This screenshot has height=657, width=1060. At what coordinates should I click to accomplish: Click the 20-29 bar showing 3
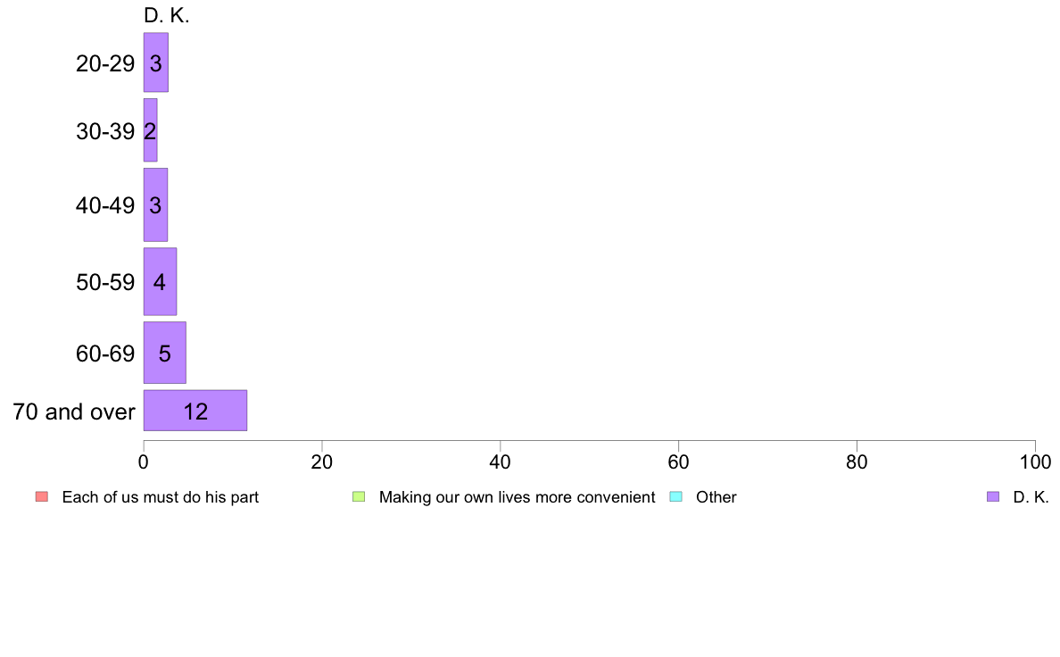pos(155,62)
